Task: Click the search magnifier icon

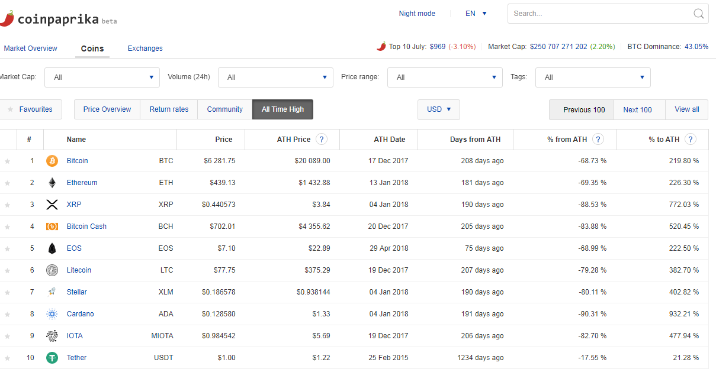Action: tap(698, 14)
